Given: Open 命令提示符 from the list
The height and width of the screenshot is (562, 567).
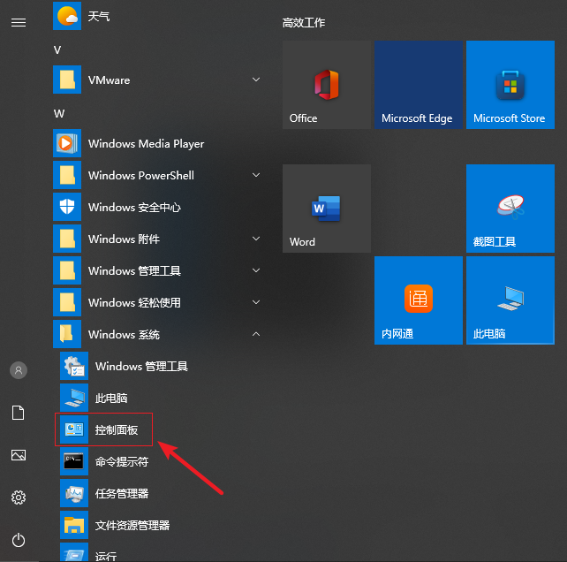Looking at the screenshot, I should [x=120, y=462].
